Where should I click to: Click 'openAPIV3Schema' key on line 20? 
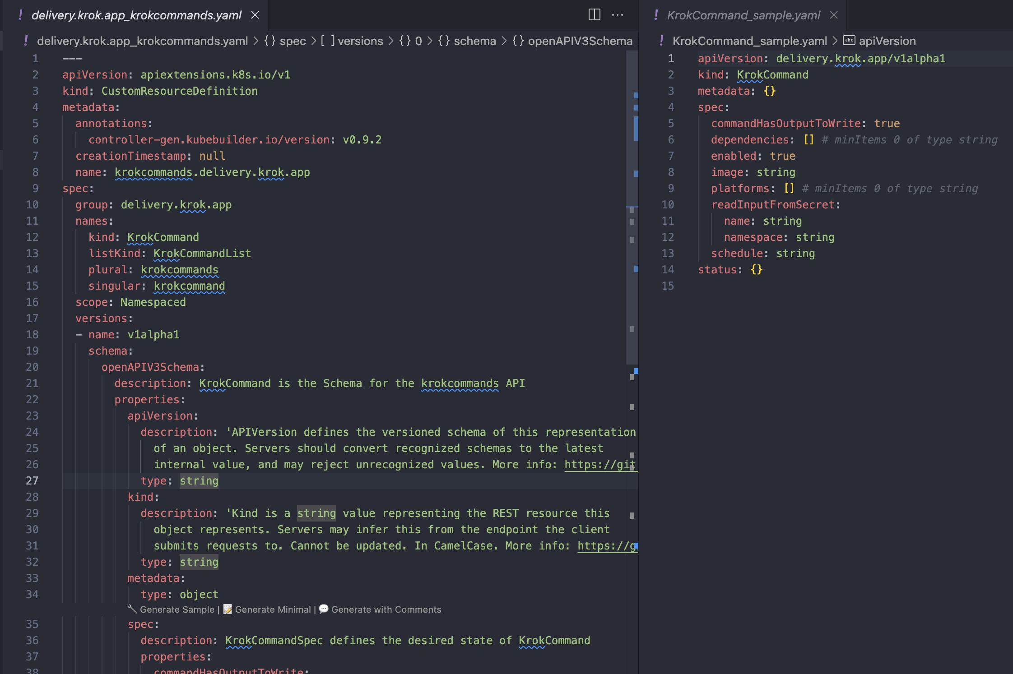[x=150, y=367]
